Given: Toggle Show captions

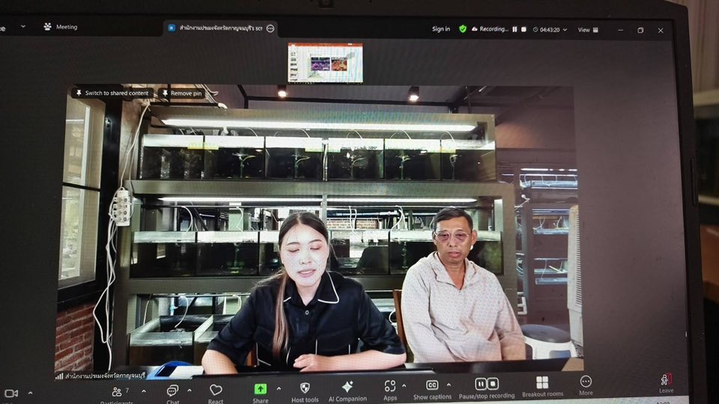Looking at the screenshot, I should click(432, 390).
